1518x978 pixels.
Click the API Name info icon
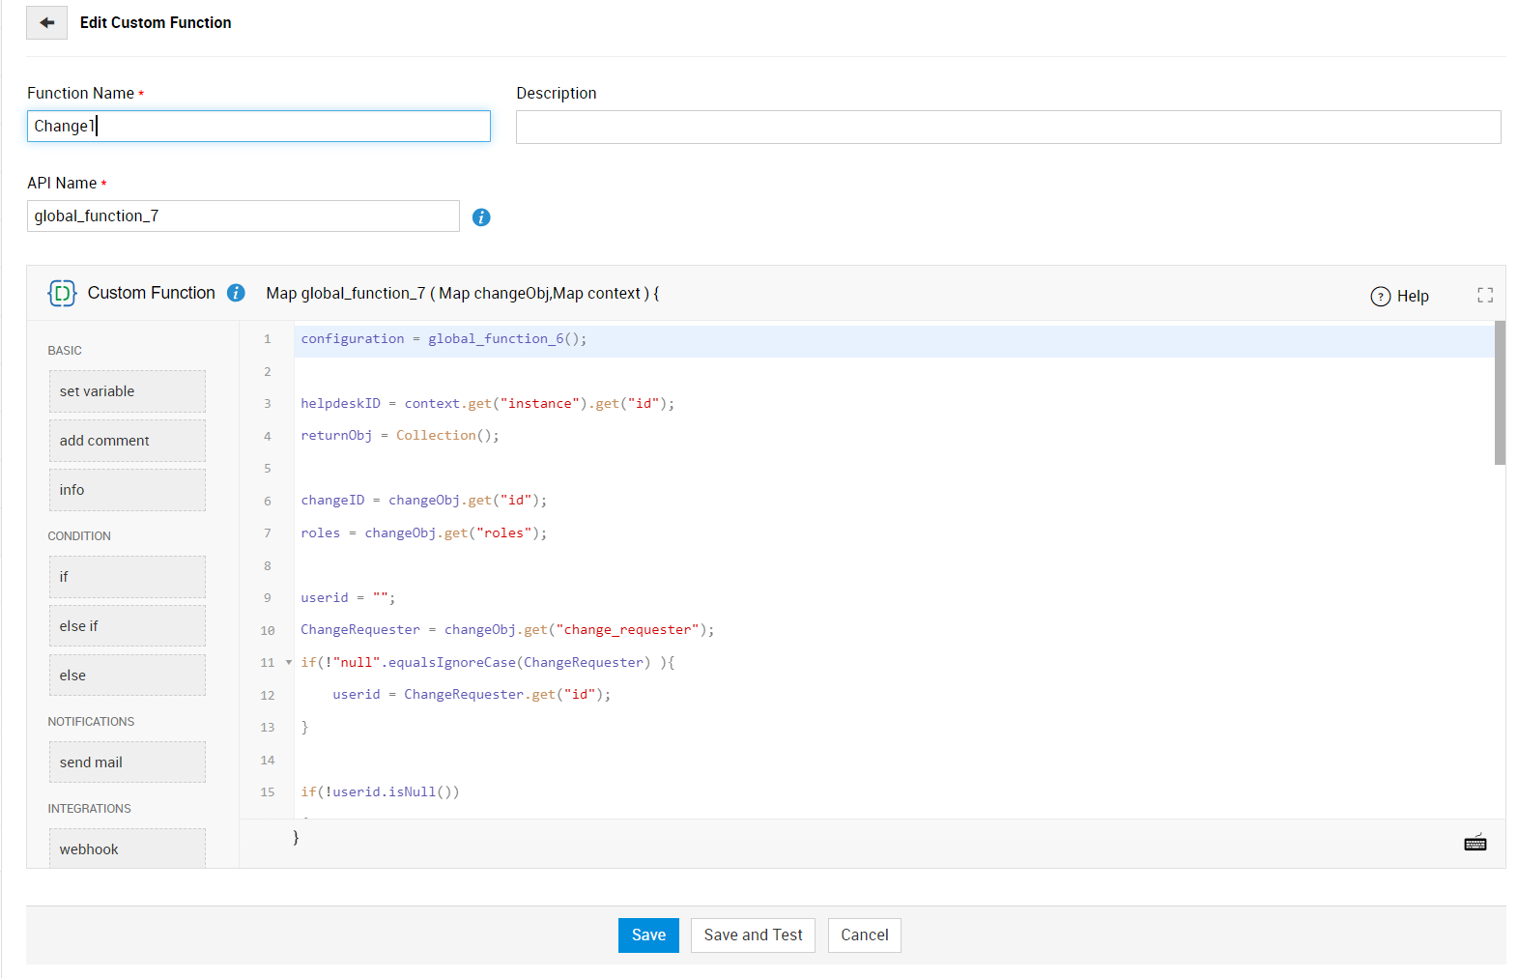481,217
